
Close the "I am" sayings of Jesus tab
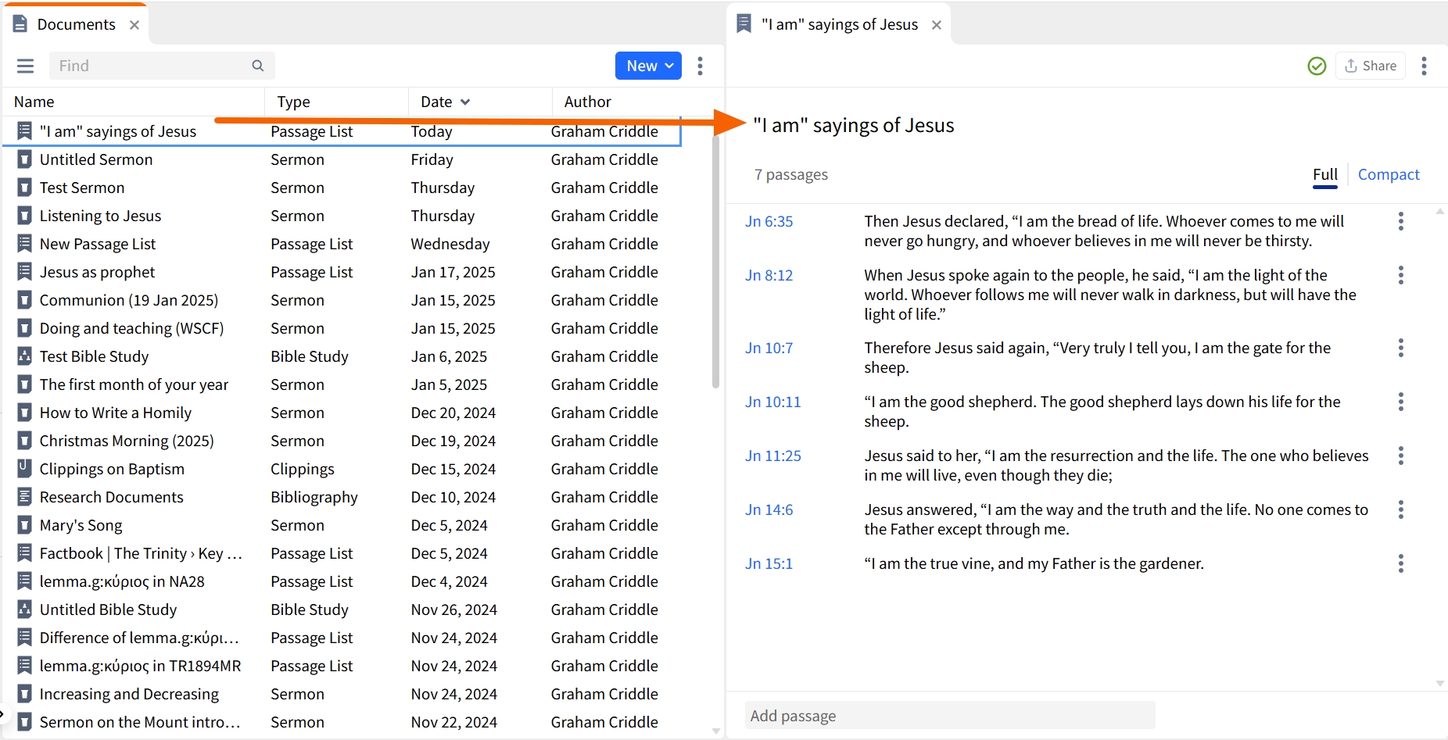(937, 25)
